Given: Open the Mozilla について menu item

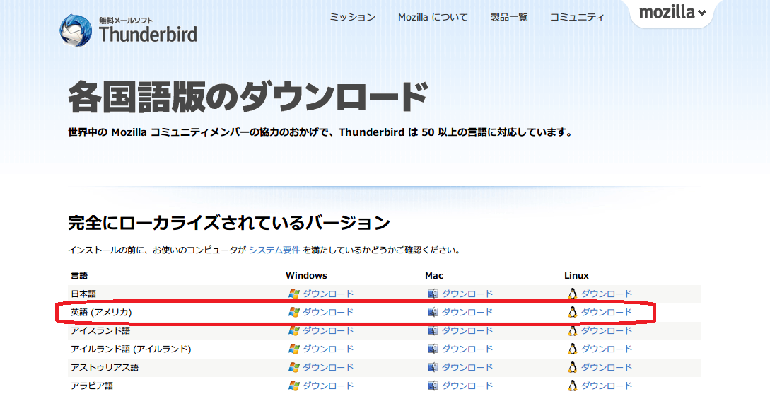Looking at the screenshot, I should [x=433, y=17].
